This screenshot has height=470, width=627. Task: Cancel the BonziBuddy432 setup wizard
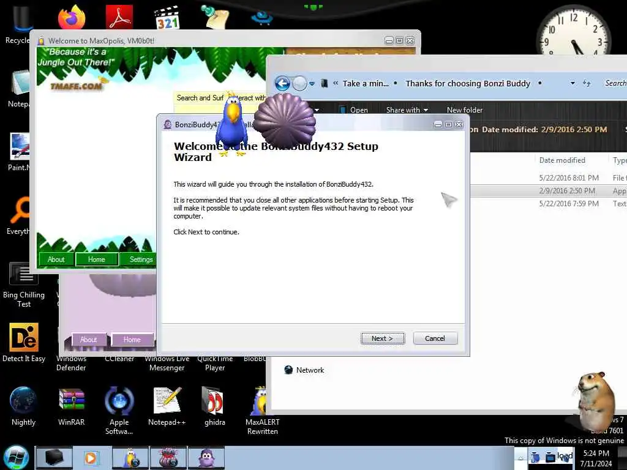point(435,338)
